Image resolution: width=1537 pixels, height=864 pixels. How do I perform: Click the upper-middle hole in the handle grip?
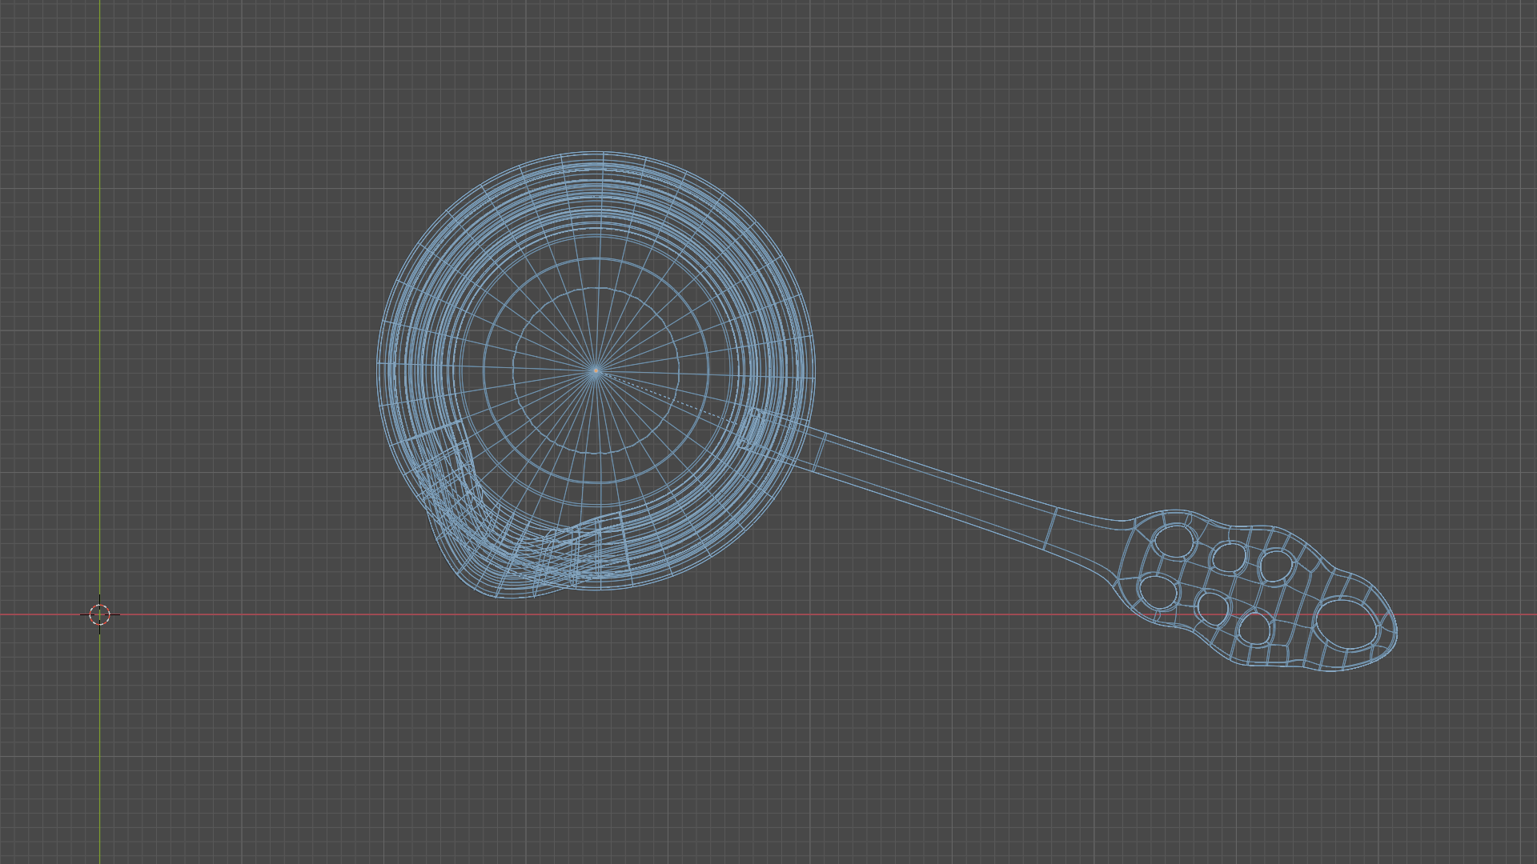[x=1229, y=557]
